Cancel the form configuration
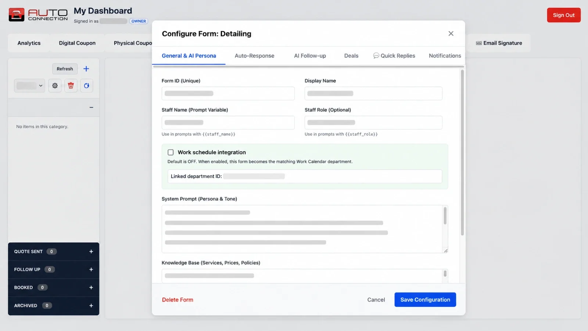 pyautogui.click(x=376, y=300)
